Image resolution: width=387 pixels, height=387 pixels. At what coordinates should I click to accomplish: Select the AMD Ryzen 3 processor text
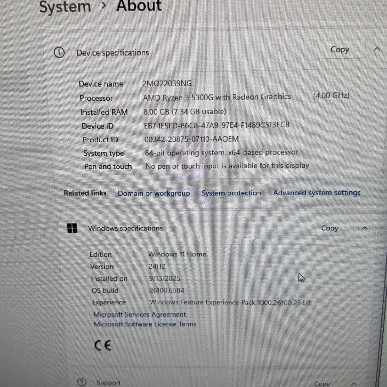(217, 97)
